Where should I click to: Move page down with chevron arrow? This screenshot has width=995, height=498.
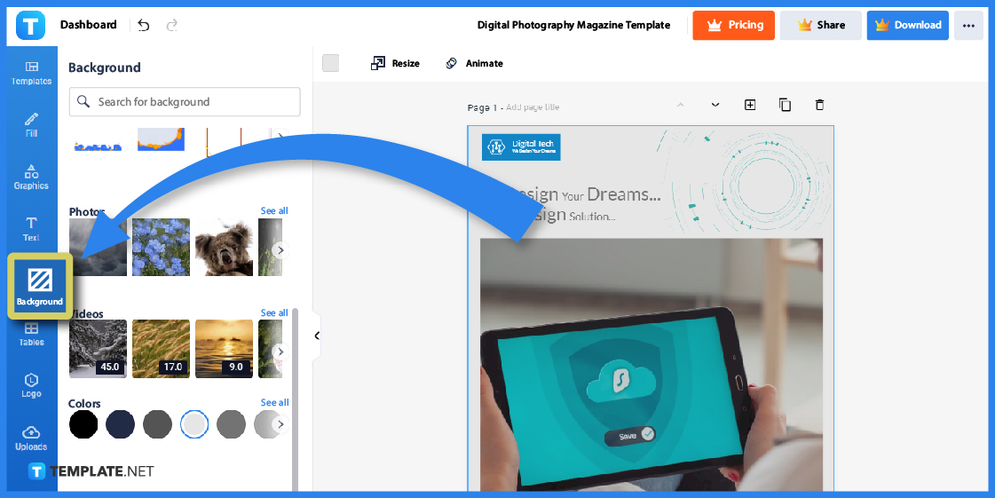tap(715, 105)
